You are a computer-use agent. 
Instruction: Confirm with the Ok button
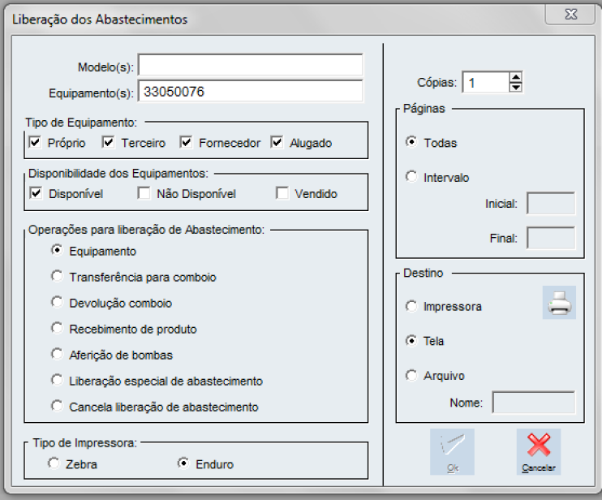coord(452,451)
